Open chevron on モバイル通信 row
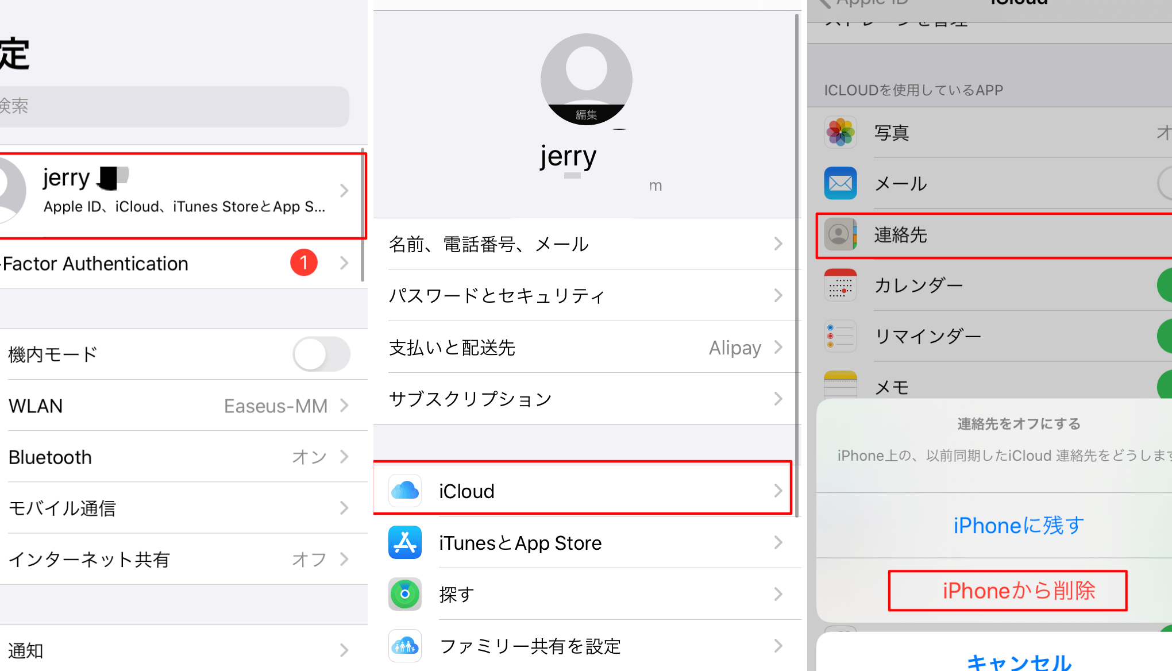This screenshot has height=671, width=1172. [344, 508]
